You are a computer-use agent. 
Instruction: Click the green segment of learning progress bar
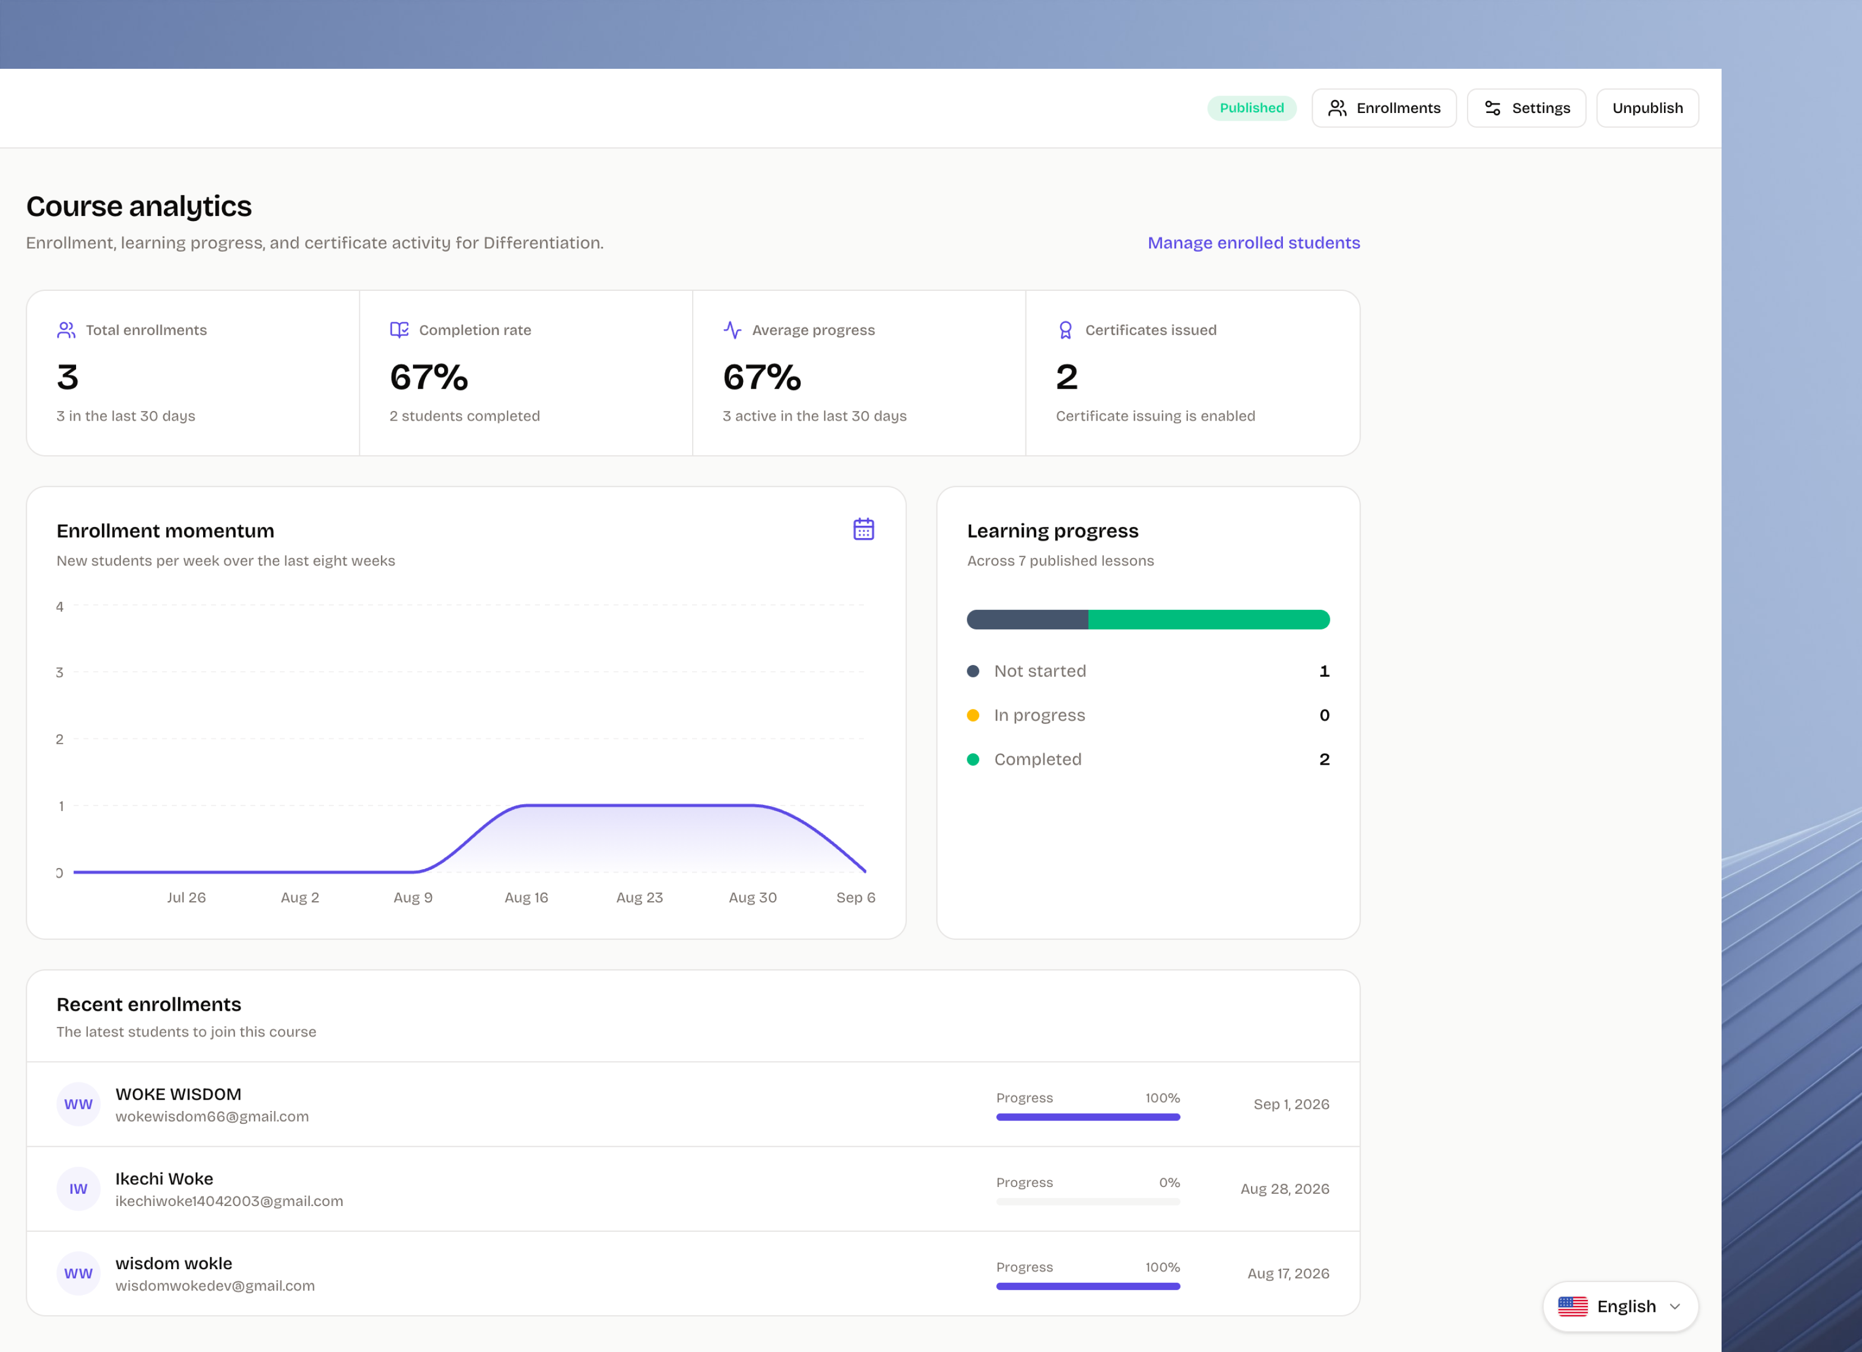tap(1209, 620)
